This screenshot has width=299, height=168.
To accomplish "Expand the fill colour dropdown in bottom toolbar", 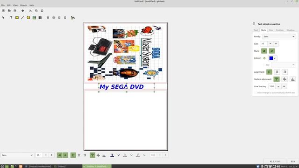I will click(131, 155).
